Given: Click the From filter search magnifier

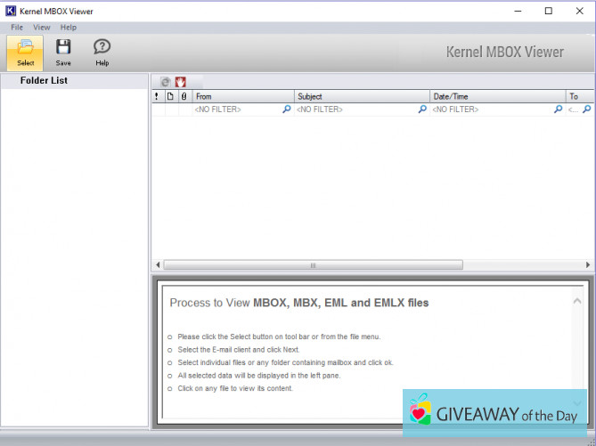Looking at the screenshot, I should (287, 109).
